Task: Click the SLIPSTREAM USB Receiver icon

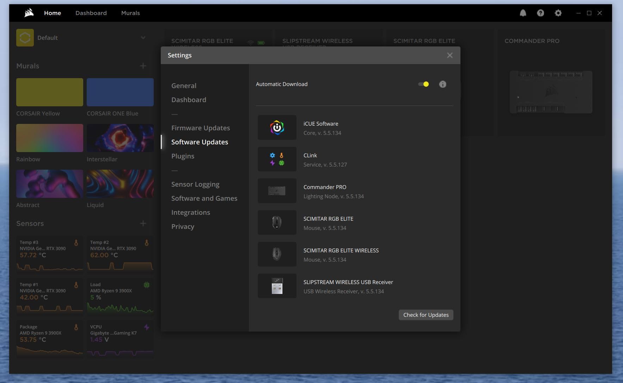Action: [277, 286]
